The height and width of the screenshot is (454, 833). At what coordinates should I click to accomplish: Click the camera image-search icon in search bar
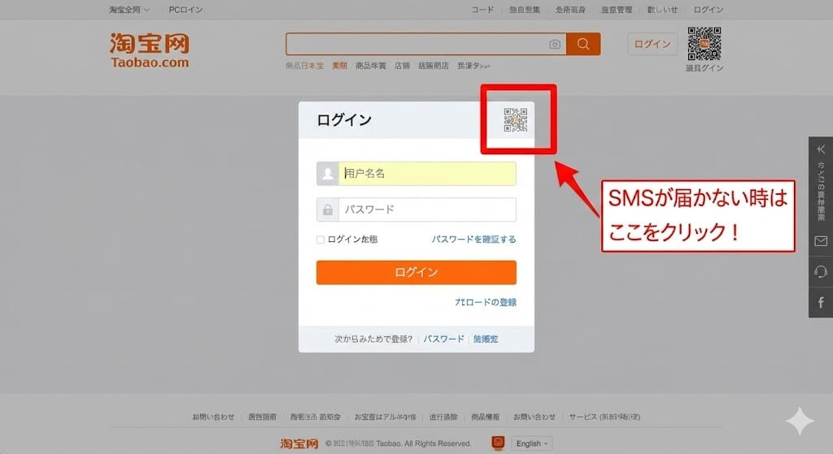(x=555, y=44)
